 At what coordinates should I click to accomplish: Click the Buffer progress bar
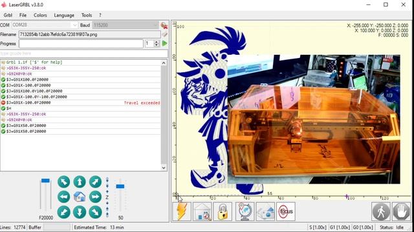(x=57, y=227)
